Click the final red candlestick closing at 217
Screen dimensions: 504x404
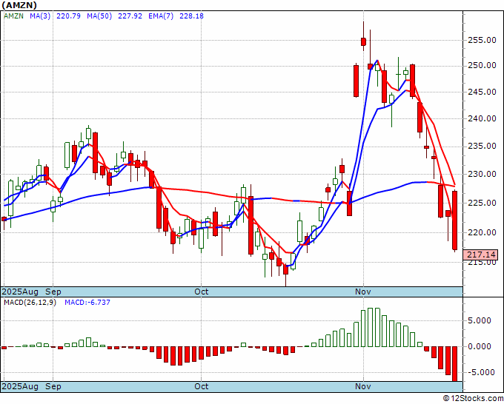455,220
